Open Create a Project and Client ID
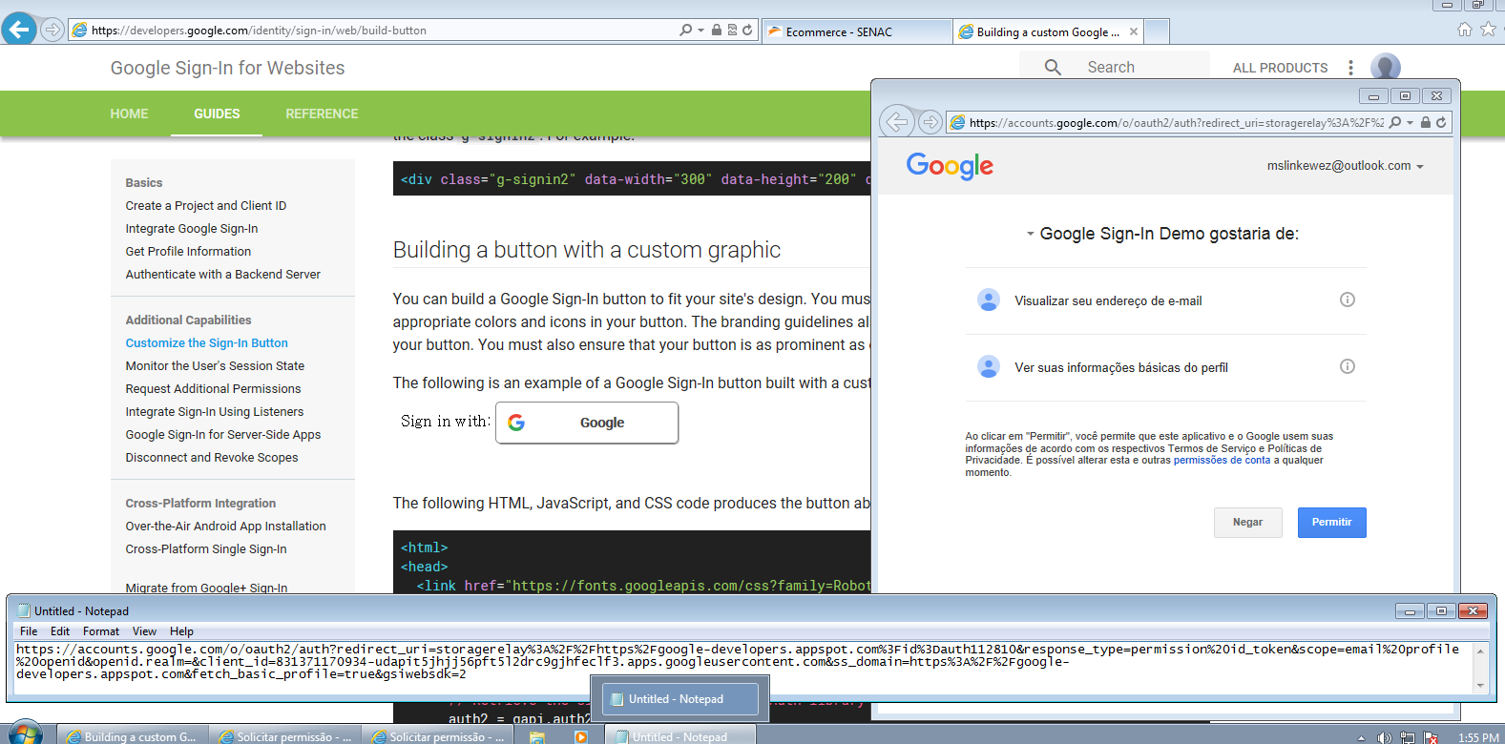Viewport: 1505px width, 744px height. tap(206, 205)
